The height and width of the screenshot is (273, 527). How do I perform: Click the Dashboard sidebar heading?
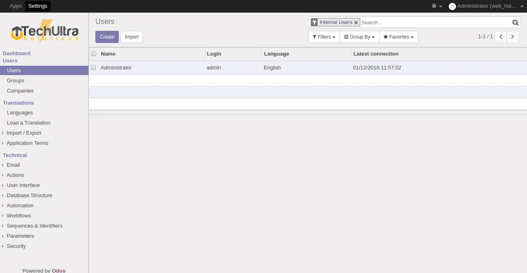coord(17,54)
